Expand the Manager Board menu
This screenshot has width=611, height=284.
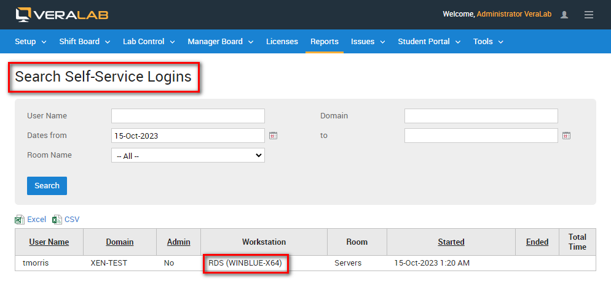click(x=220, y=42)
